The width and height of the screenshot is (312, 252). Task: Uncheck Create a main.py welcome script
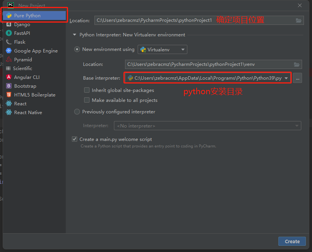click(x=75, y=139)
